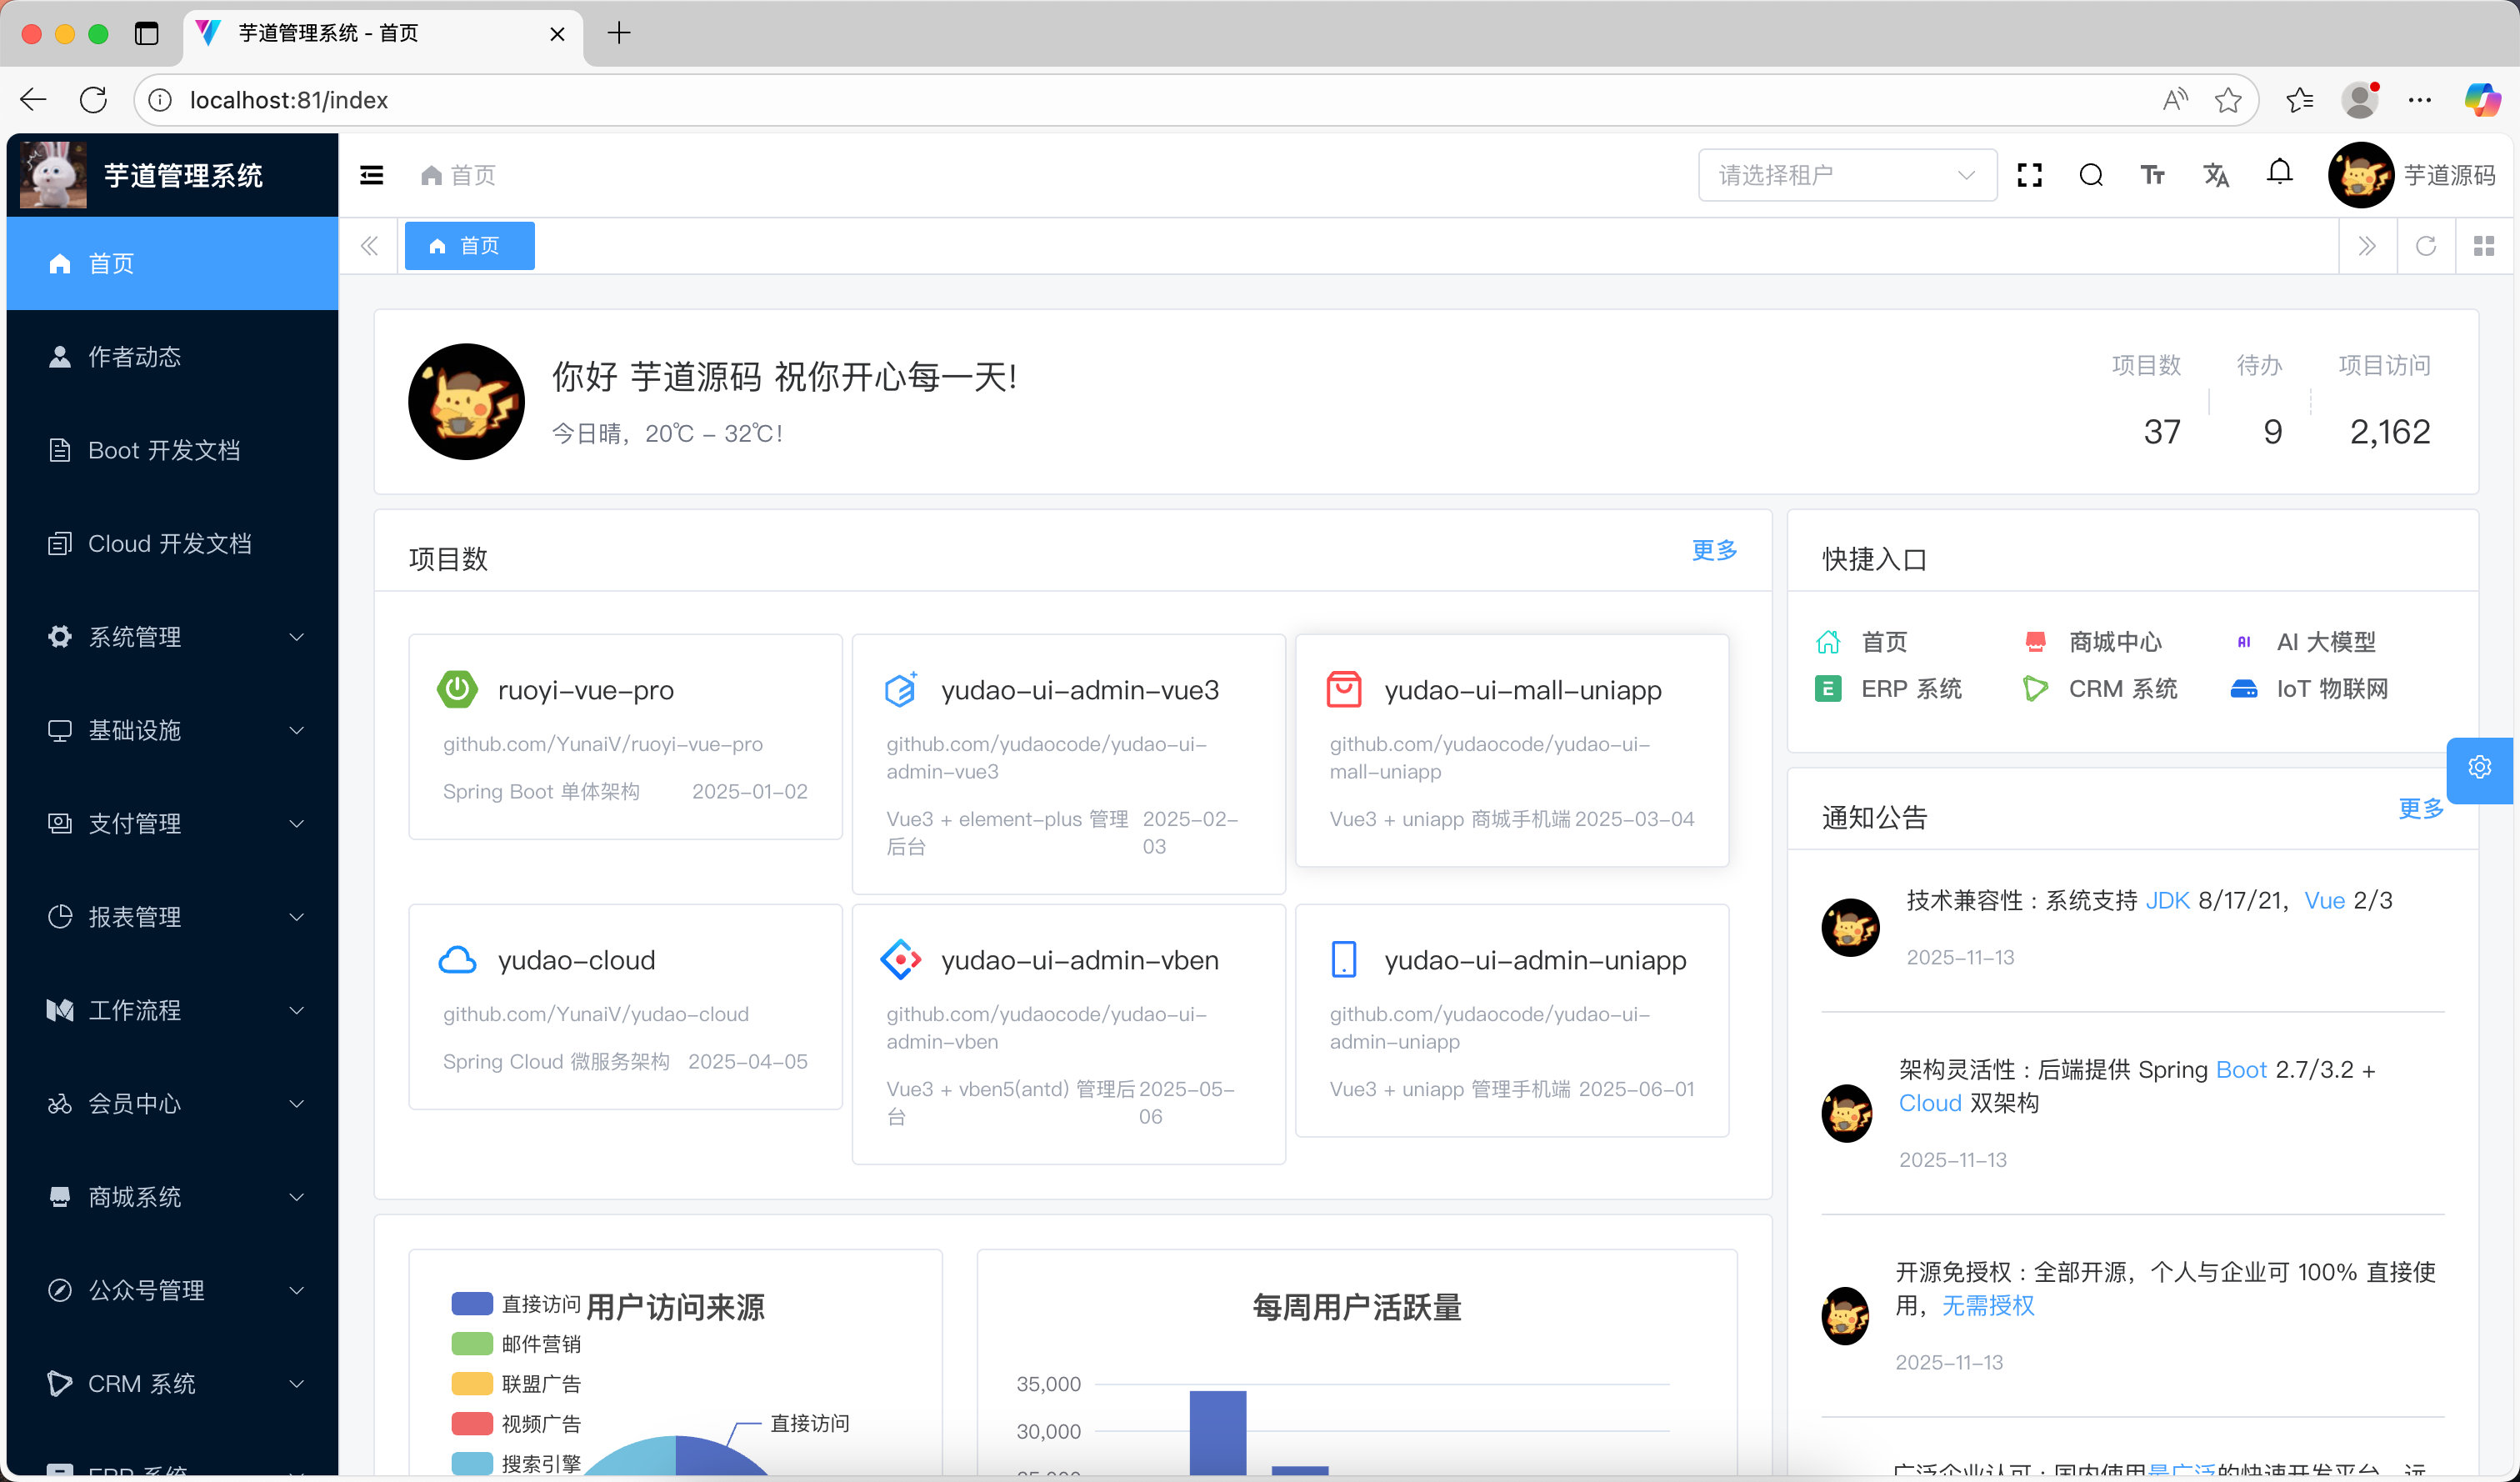The height and width of the screenshot is (1482, 2520).
Task: Open 作者动态 in the sidebar
Action: [135, 357]
